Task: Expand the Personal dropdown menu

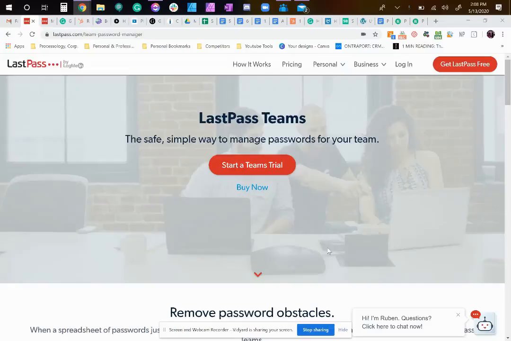Action: point(329,64)
